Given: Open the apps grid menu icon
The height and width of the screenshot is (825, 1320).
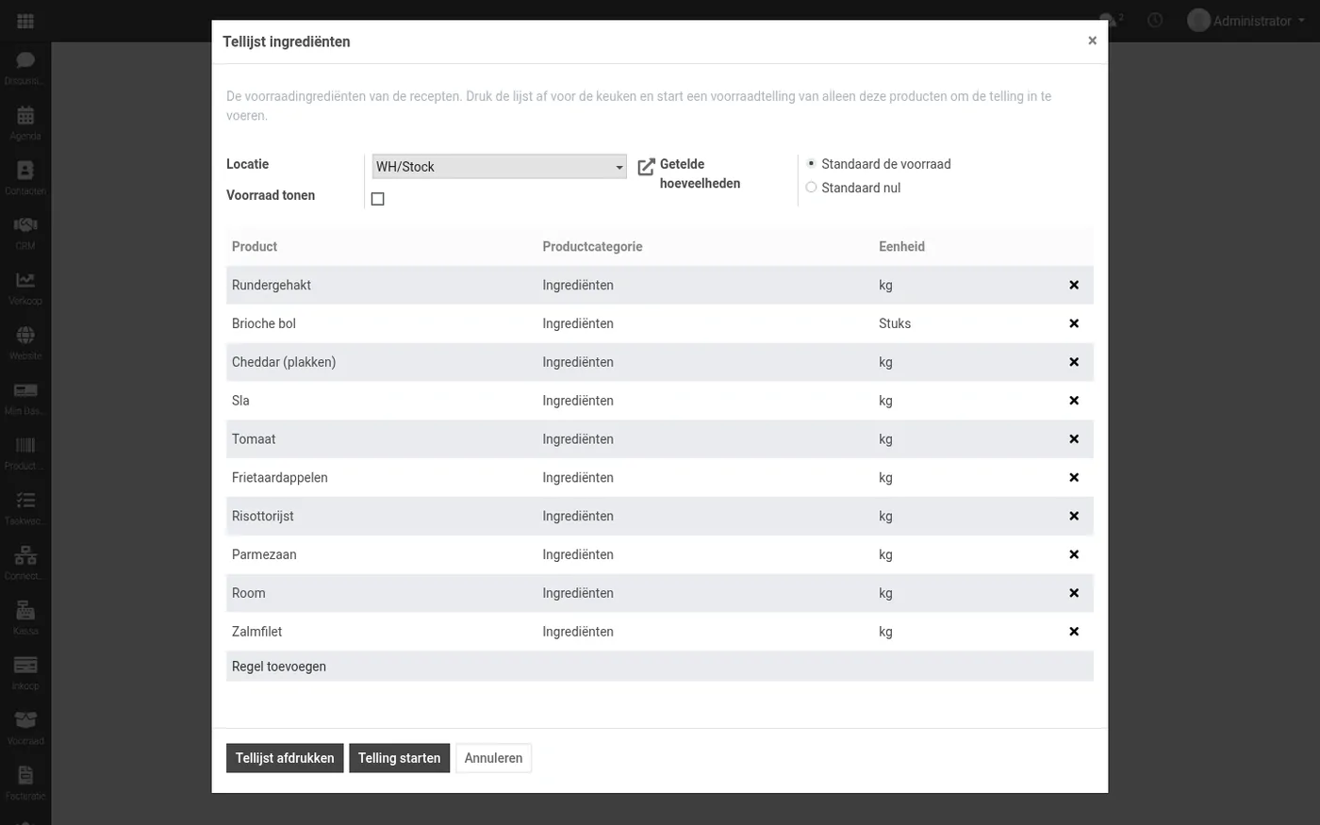Looking at the screenshot, I should pyautogui.click(x=25, y=21).
